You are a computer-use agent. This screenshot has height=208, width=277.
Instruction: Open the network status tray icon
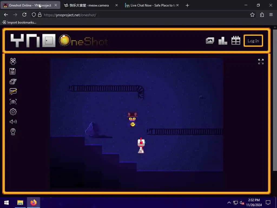[x=235, y=203]
